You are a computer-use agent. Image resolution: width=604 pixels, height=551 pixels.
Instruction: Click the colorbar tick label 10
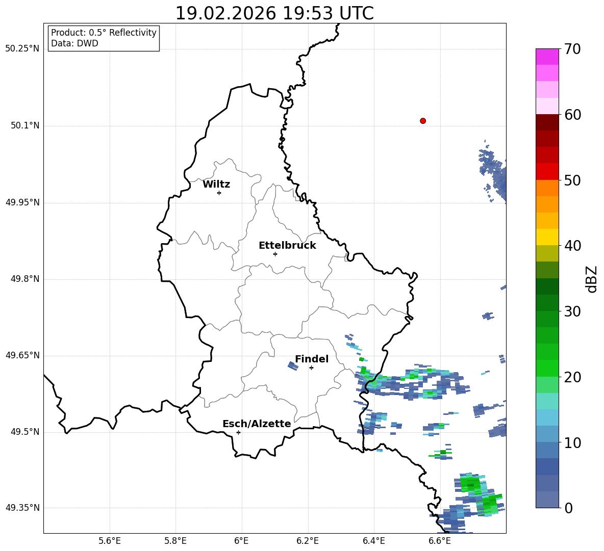point(572,442)
